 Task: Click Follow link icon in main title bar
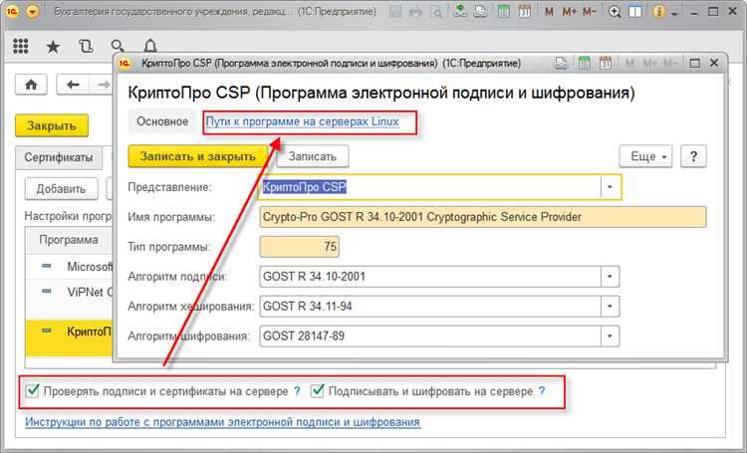coord(480,11)
